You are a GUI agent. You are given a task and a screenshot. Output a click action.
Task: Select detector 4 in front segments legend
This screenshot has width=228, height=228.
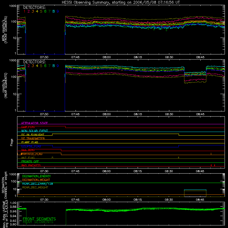coord(37,11)
